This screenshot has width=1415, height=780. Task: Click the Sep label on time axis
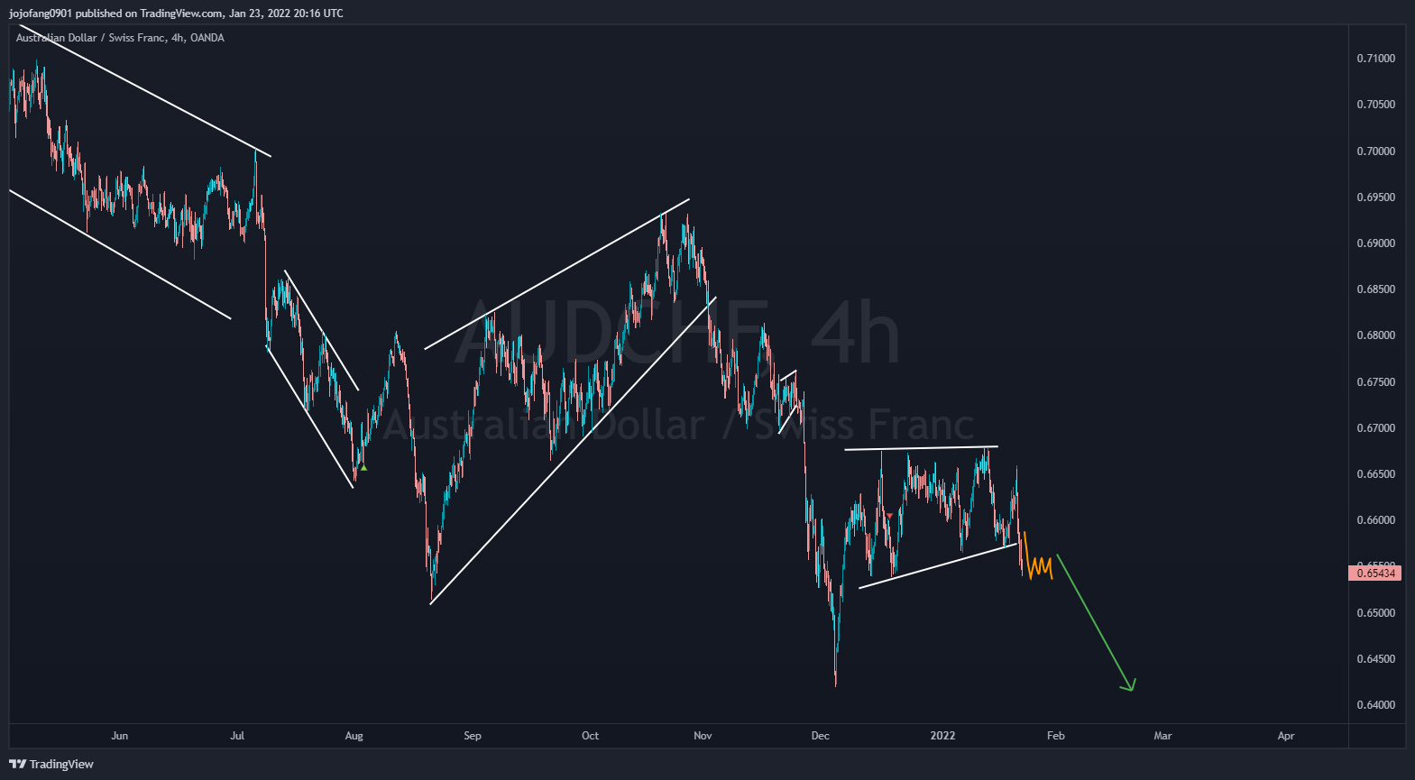tap(473, 736)
